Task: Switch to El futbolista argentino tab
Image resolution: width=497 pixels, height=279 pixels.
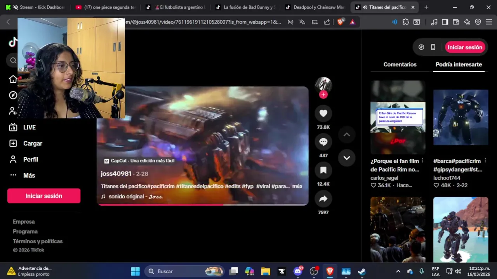Action: (177, 7)
